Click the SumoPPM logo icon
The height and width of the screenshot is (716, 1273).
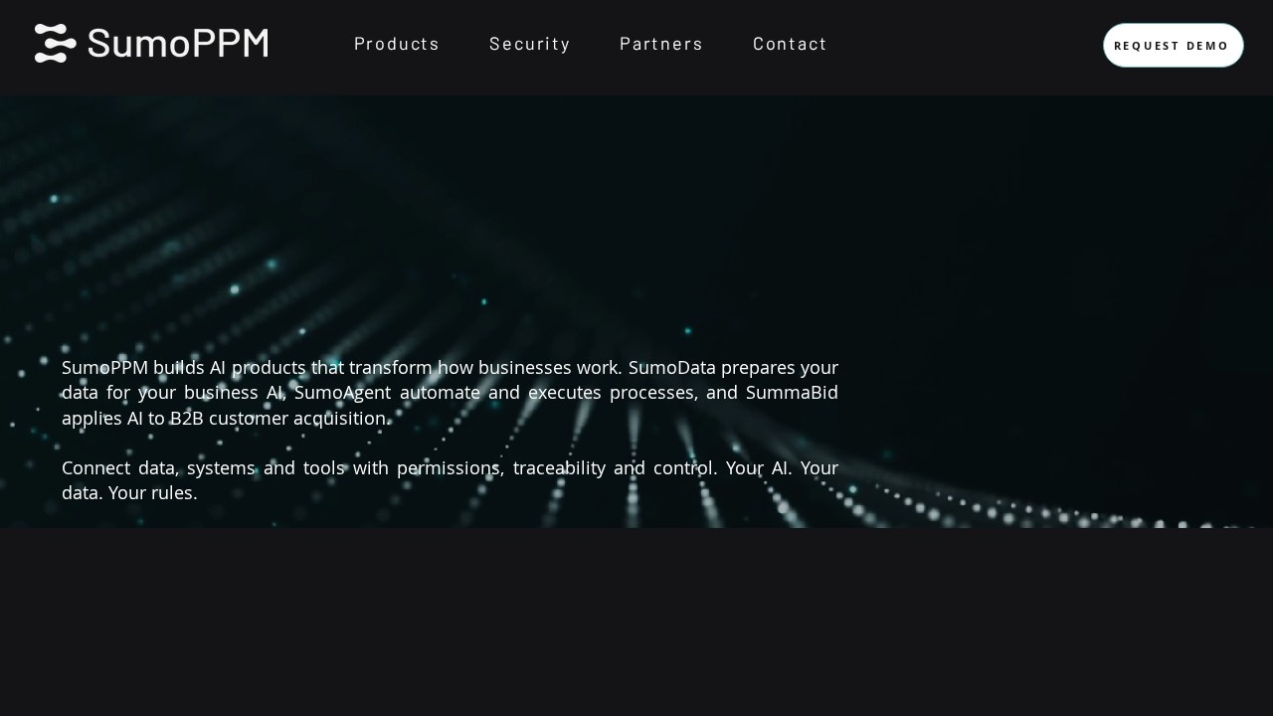pyautogui.click(x=56, y=44)
